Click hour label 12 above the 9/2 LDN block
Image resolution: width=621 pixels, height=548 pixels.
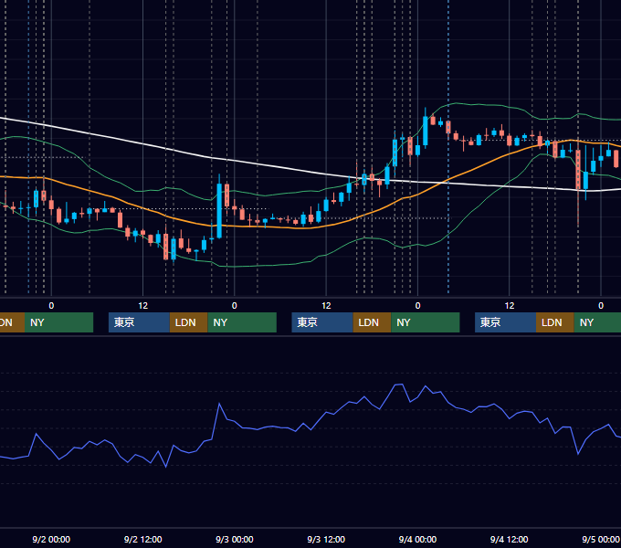pyautogui.click(x=143, y=306)
